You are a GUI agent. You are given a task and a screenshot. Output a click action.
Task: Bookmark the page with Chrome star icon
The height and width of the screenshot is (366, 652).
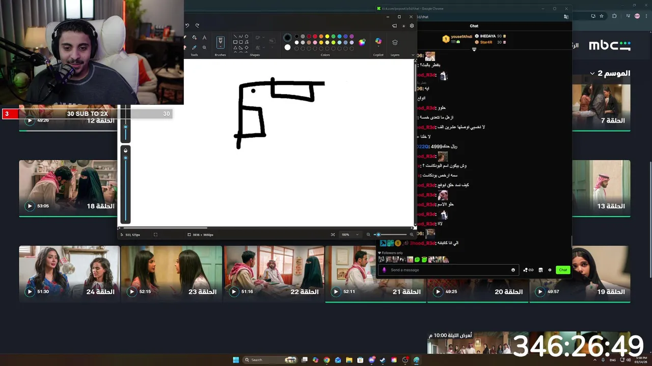pos(601,16)
